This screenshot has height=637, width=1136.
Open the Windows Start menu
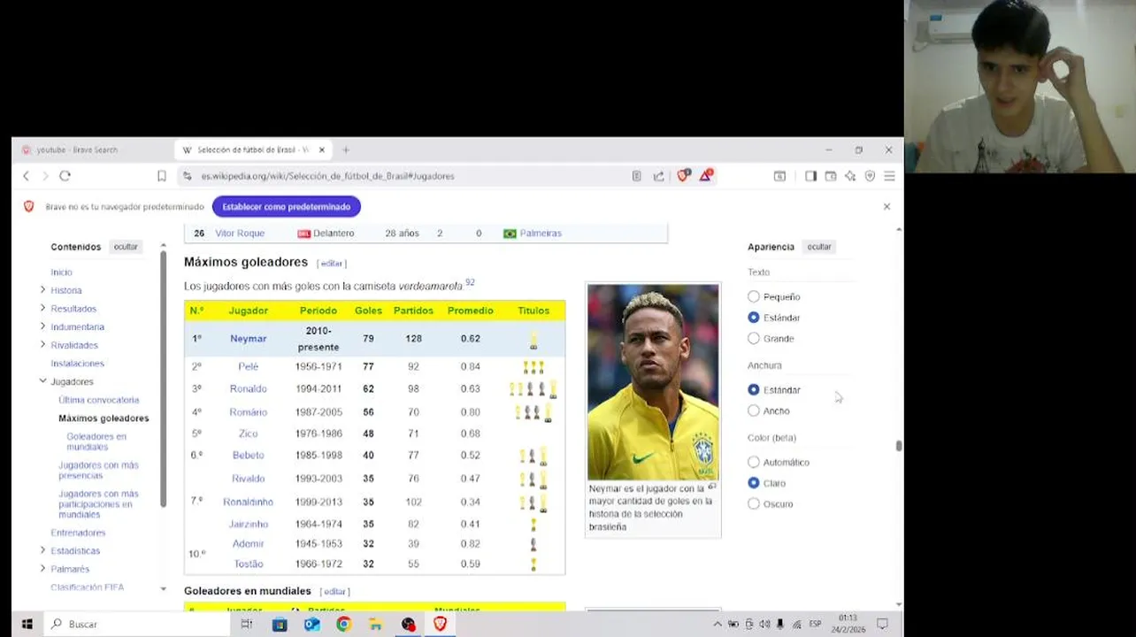27,624
